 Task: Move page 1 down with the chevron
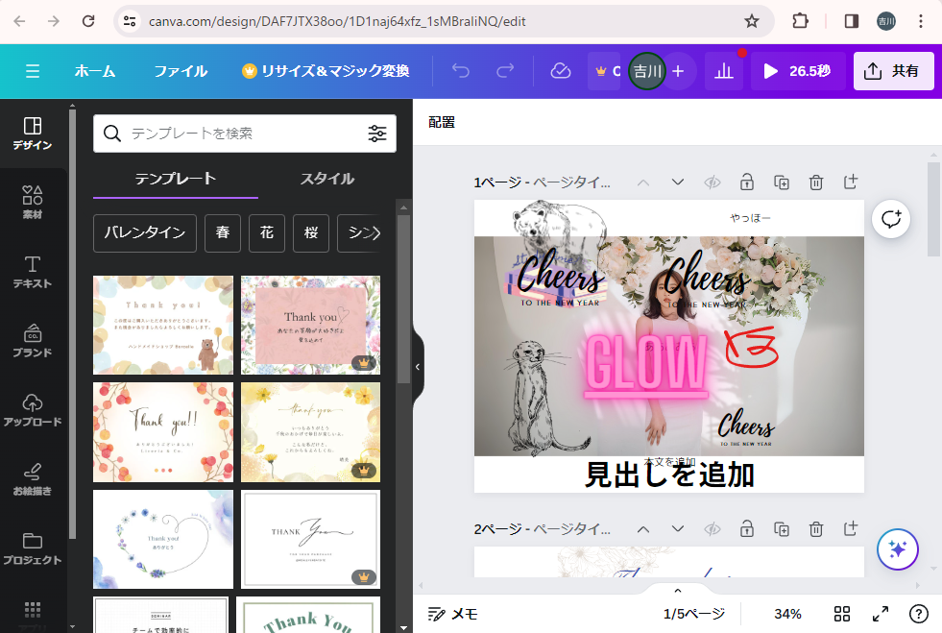[677, 183]
